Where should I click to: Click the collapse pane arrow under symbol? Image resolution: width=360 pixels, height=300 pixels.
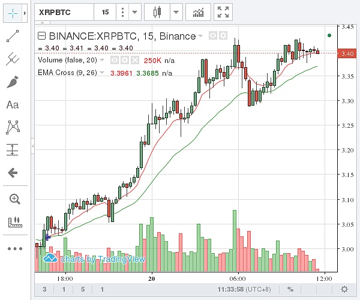click(x=43, y=22)
